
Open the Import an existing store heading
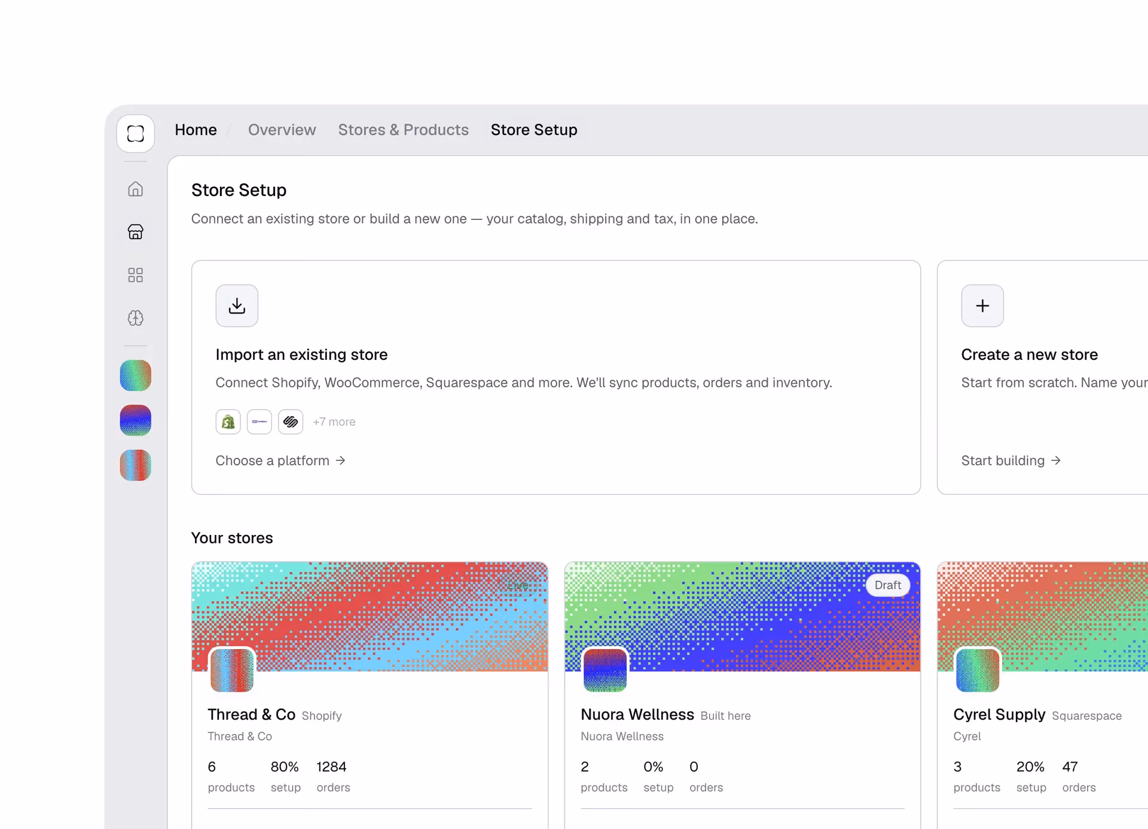coord(301,354)
